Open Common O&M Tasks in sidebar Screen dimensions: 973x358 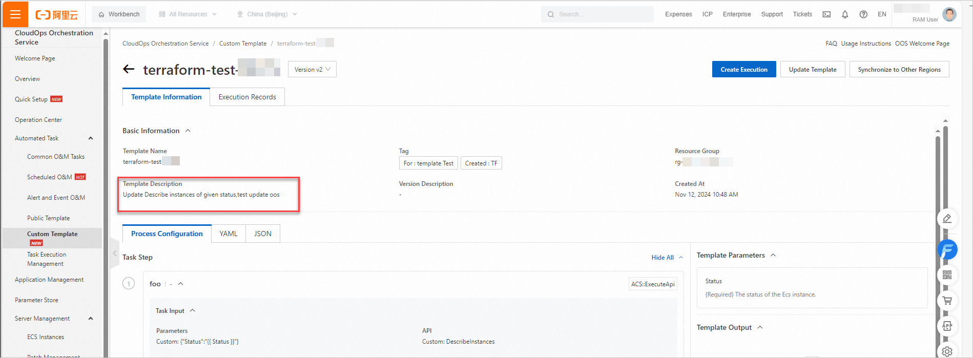click(x=56, y=157)
